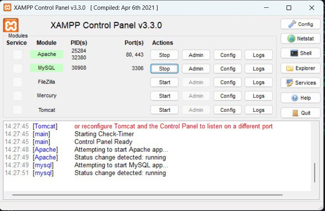
Task: Click the Tomcat module label
Action: (47, 110)
